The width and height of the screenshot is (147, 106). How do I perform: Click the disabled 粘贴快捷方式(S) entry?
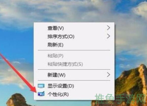pyautogui.click(x=74, y=64)
